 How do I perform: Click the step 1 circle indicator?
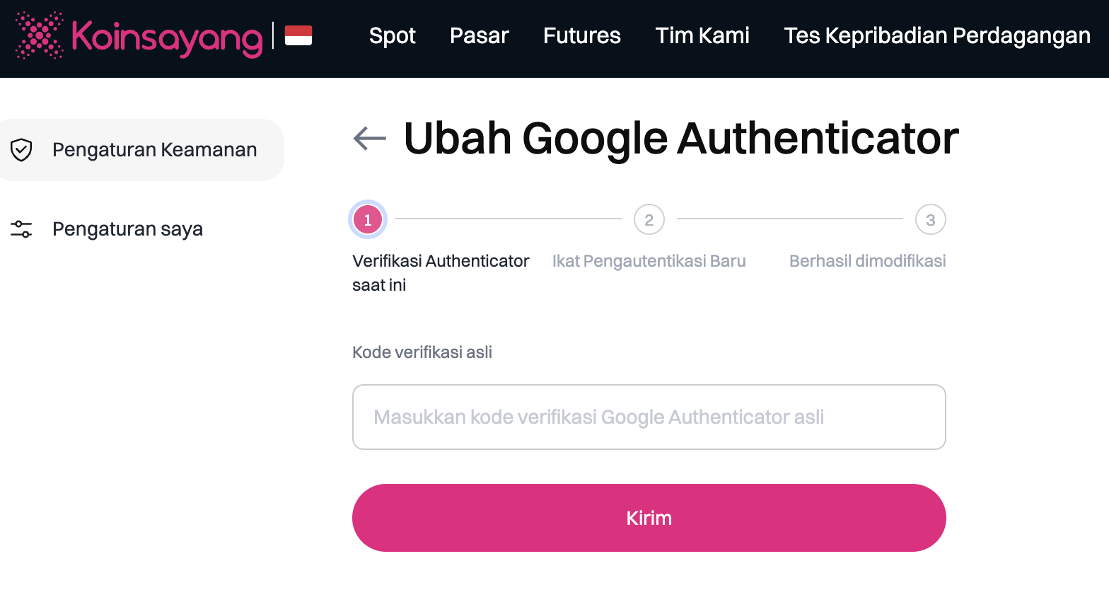point(368,220)
